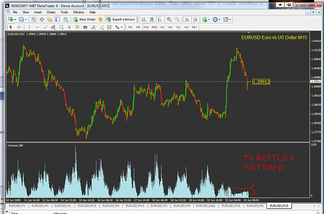
Task: Open MetaEditor yellow diamond icon
Action: tap(101, 19)
